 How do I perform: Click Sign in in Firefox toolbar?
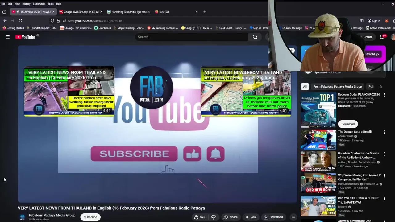point(374,21)
